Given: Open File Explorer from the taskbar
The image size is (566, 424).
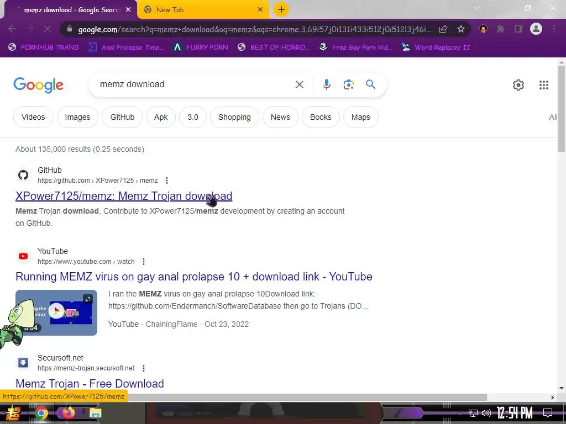Looking at the screenshot, I should coord(95,413).
